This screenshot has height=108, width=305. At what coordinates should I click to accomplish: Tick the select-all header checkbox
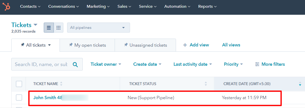click(x=19, y=84)
